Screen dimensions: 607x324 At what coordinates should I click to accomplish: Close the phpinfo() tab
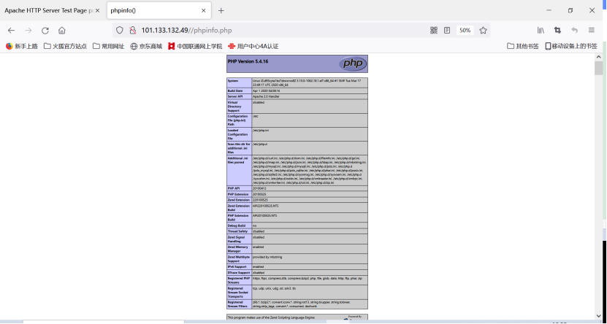(x=203, y=10)
